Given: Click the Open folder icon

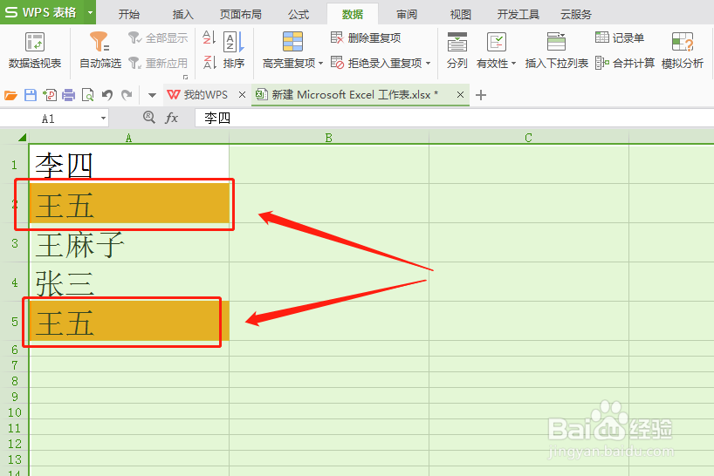Looking at the screenshot, I should click(x=11, y=95).
